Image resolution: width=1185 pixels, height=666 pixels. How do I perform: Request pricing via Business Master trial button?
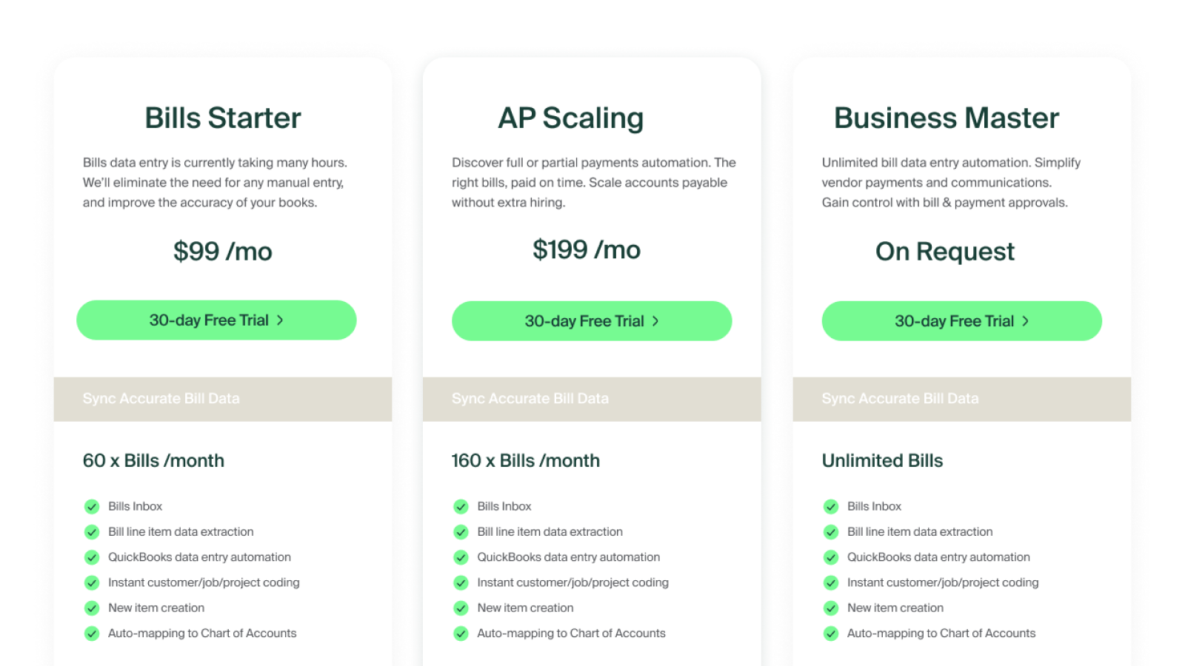click(x=961, y=320)
